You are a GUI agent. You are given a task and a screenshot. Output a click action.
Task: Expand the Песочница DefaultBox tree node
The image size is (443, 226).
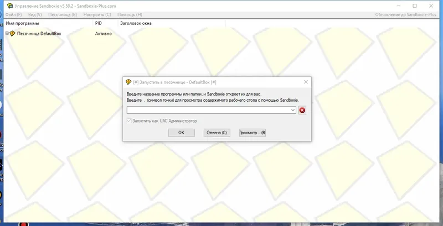pyautogui.click(x=7, y=34)
